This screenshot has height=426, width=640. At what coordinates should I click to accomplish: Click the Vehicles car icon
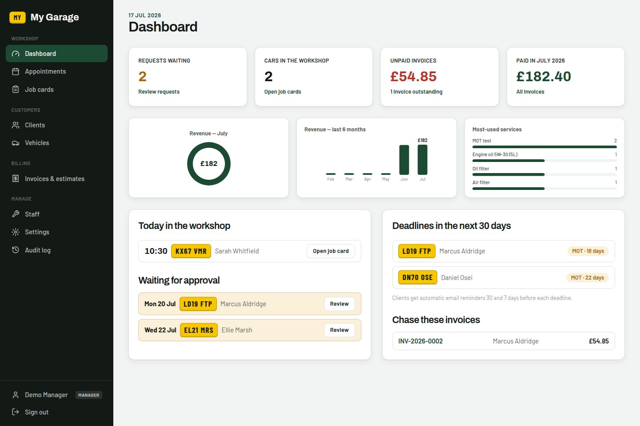click(x=16, y=143)
